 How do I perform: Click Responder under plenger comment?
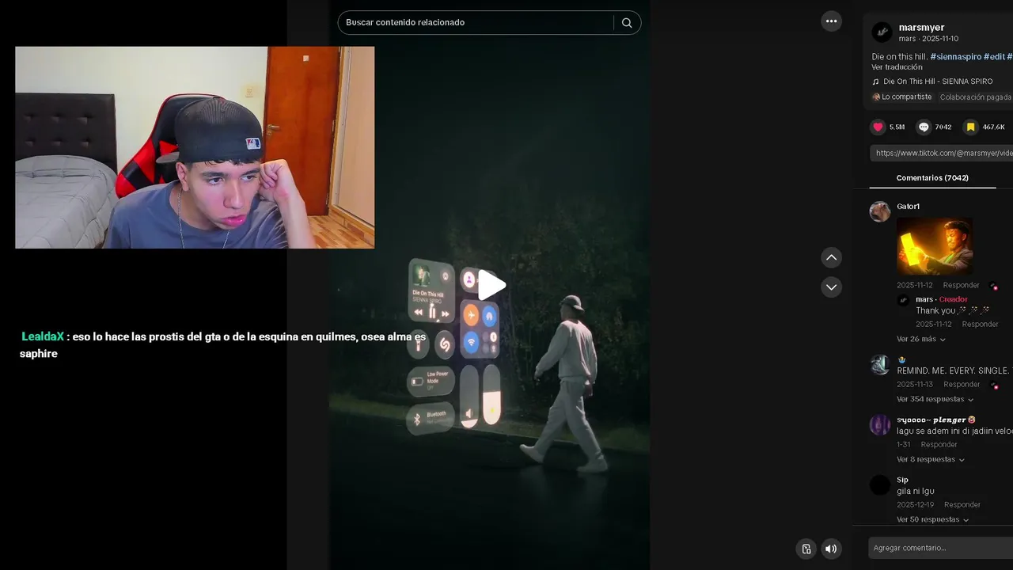(939, 445)
